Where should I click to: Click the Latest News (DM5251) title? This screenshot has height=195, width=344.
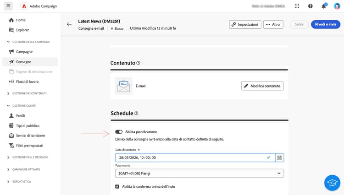coord(99,21)
